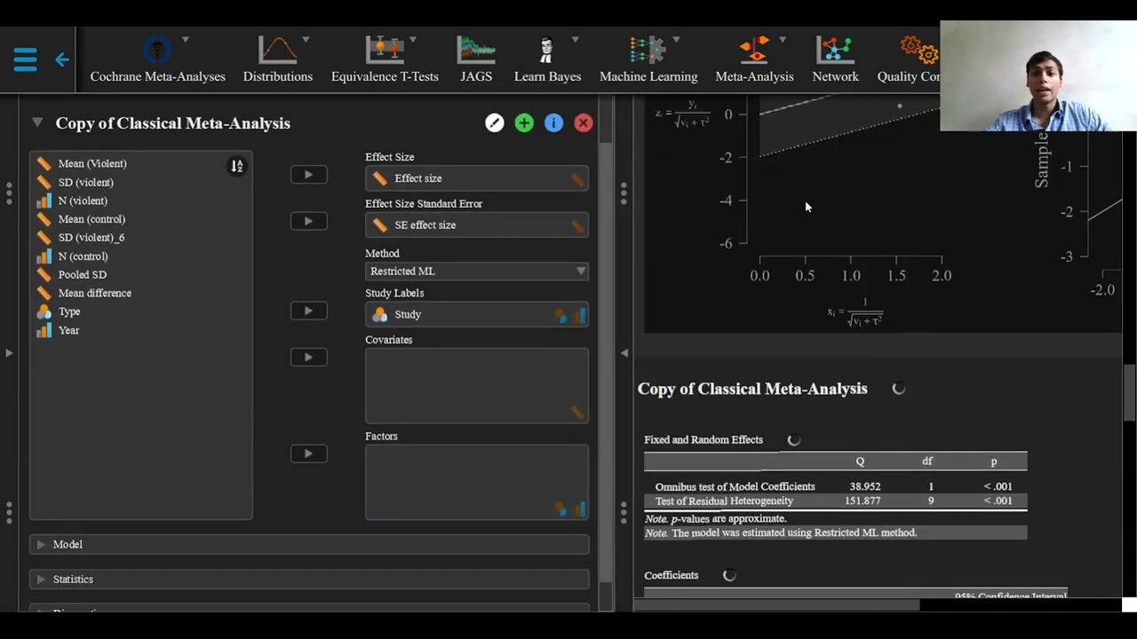1137x639 pixels.
Task: Click the edit title pencil icon
Action: [495, 123]
